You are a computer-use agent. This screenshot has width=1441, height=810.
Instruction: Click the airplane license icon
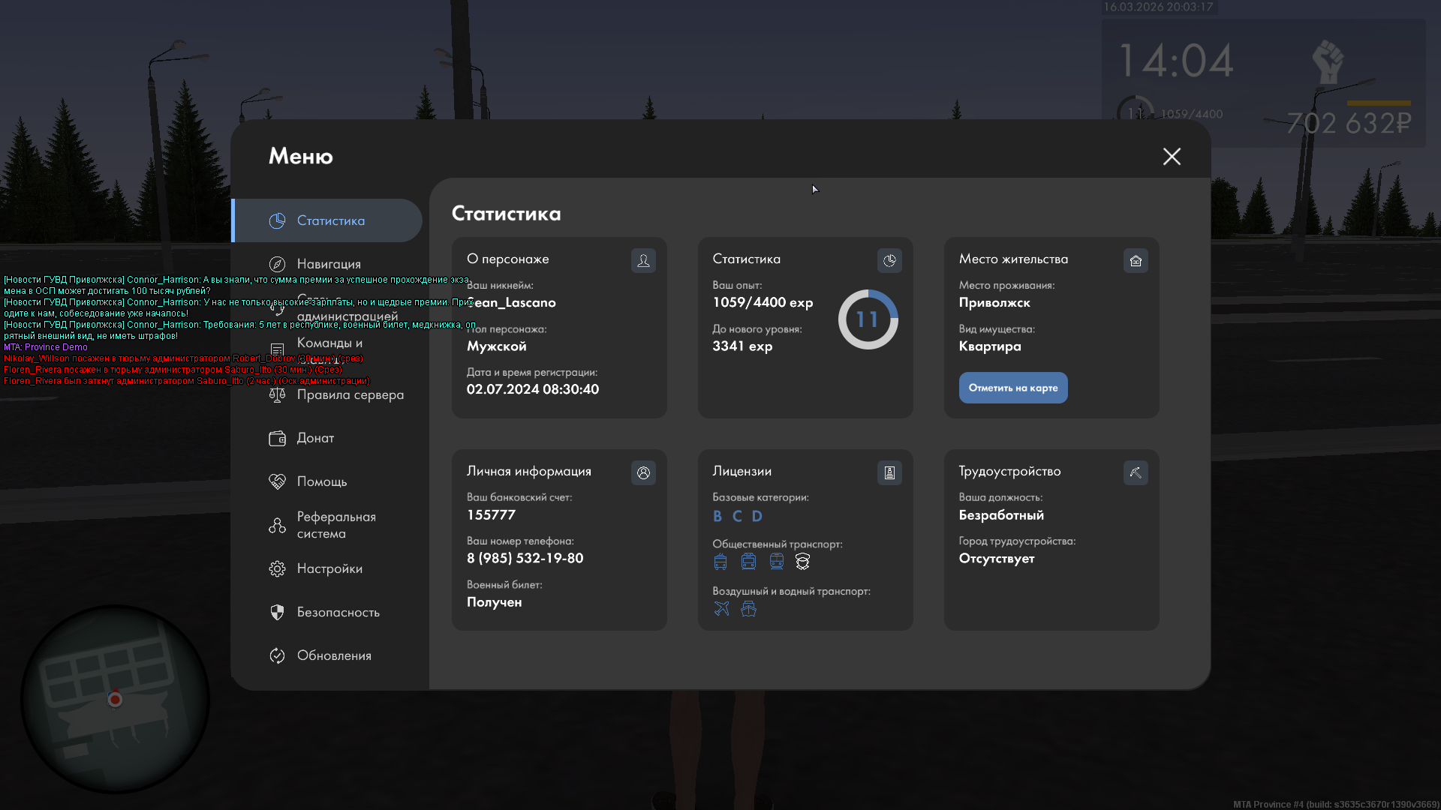click(x=721, y=608)
